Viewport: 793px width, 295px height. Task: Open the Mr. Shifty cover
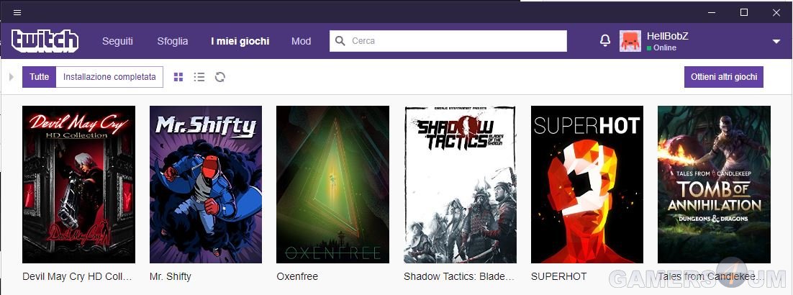(206, 184)
